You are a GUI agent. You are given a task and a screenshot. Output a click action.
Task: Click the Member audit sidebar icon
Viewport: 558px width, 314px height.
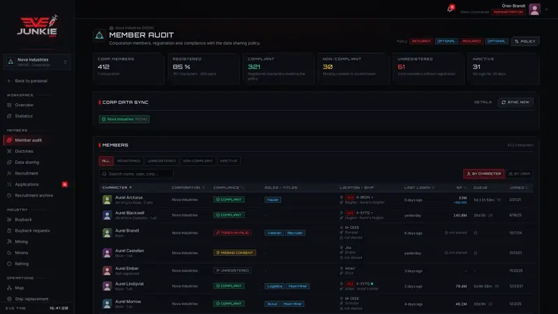[x=9, y=140]
